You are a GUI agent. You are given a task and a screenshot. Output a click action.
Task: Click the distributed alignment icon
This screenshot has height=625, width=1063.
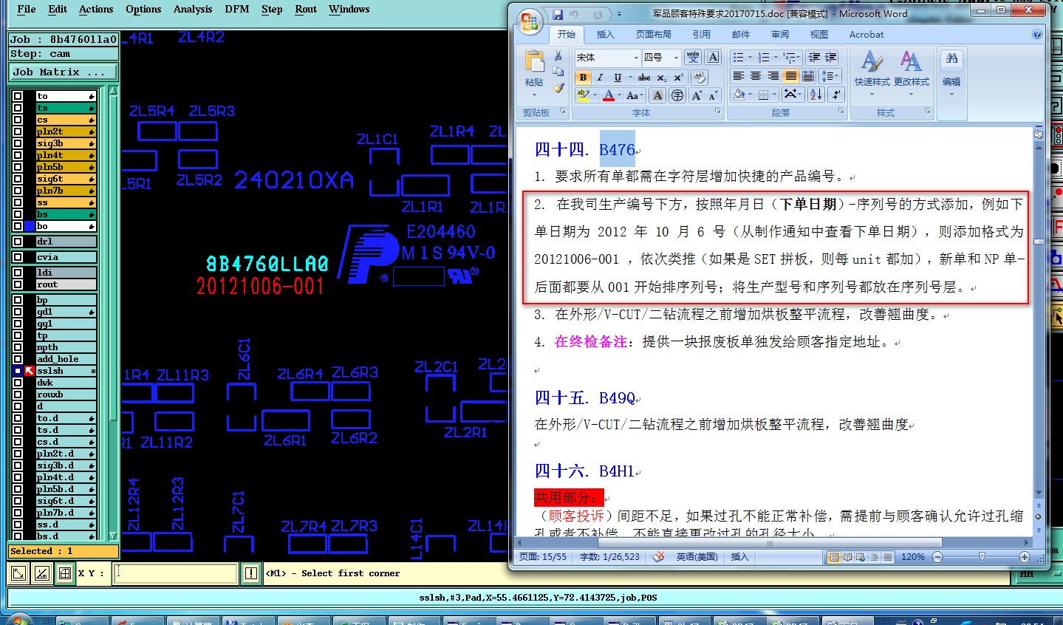point(808,76)
